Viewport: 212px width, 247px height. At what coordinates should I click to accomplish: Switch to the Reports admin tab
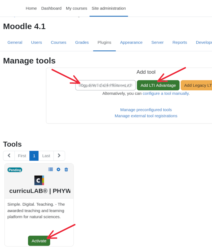[180, 42]
